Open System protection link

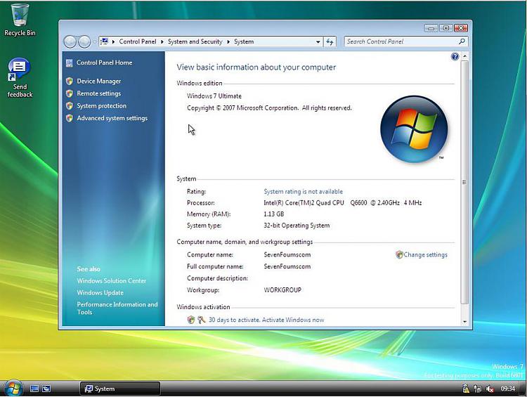101,106
